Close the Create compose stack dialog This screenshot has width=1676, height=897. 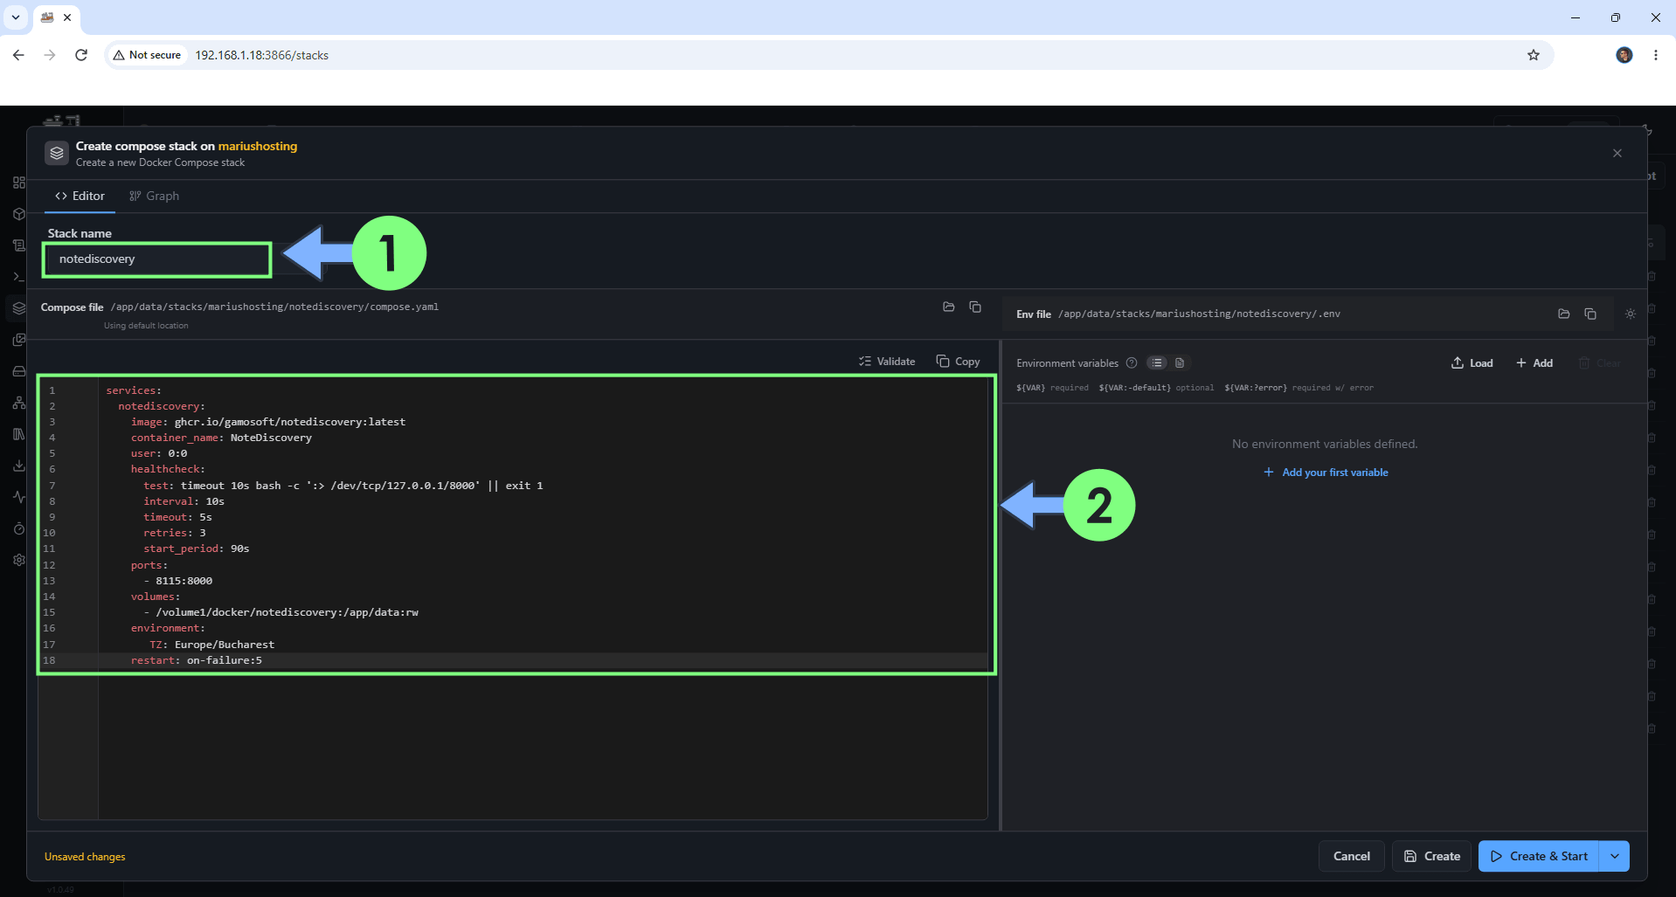[1617, 154]
